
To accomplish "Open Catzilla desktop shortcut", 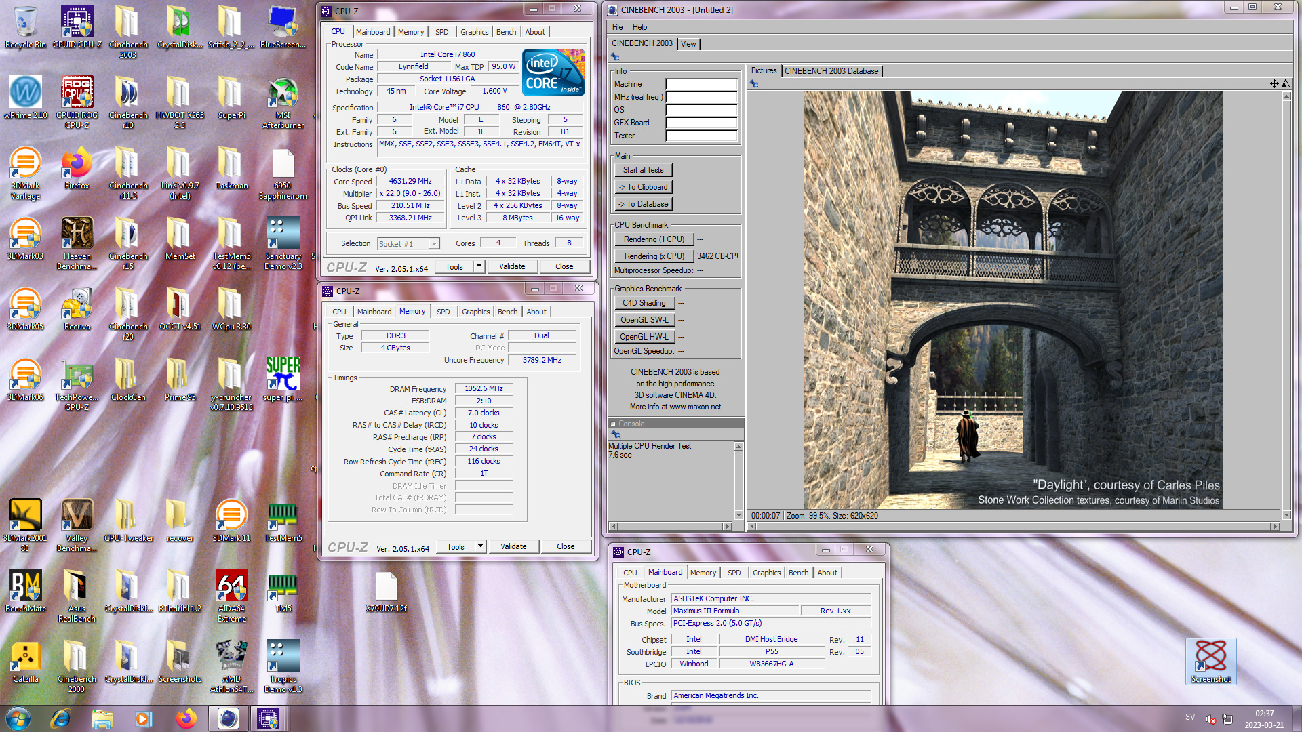I will point(26,662).
